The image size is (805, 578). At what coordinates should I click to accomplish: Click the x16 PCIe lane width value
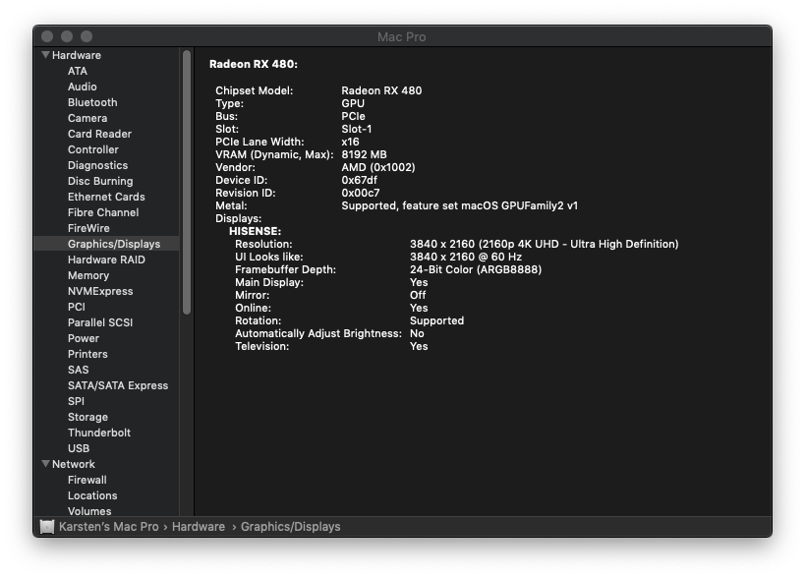[x=350, y=142]
